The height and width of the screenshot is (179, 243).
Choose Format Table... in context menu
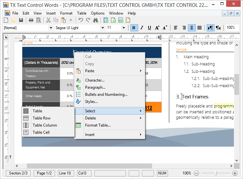pyautogui.click(x=98, y=125)
